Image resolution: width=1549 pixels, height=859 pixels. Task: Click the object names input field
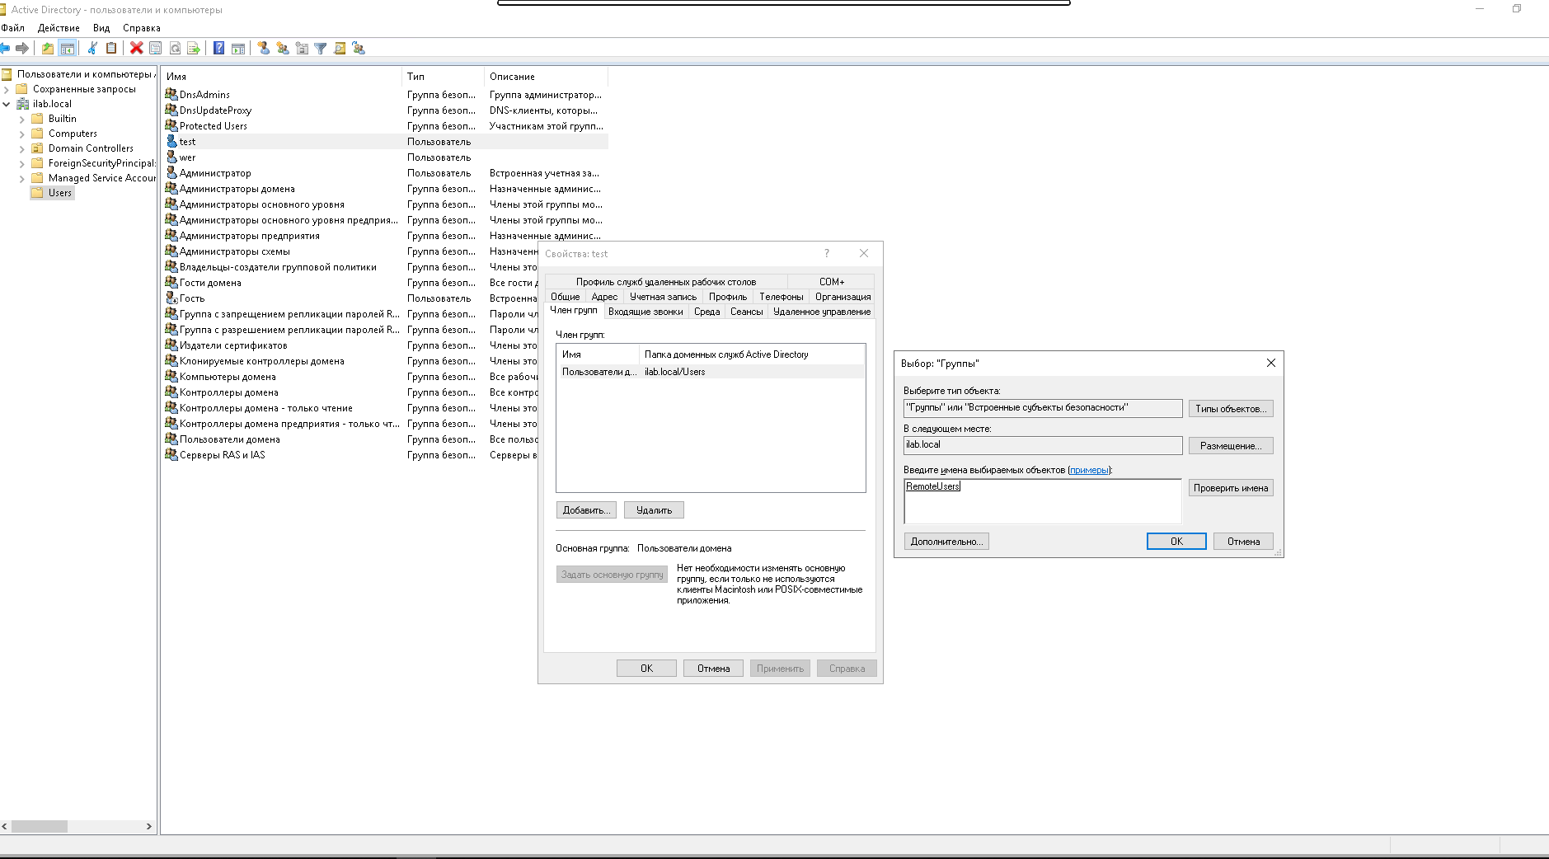click(1043, 501)
